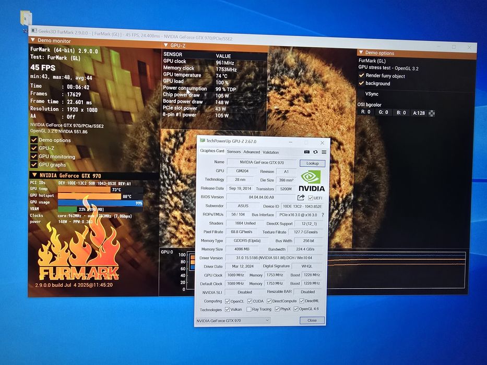Image resolution: width=487 pixels, height=365 pixels.
Task: Click the GPU-Z title bar app icon
Action: pyautogui.click(x=203, y=141)
